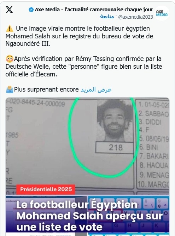Click the list entry 7. BAKARI
The image size is (175, 236).
click(154, 156)
